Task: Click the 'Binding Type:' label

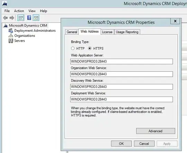Action: pyautogui.click(x=80, y=42)
